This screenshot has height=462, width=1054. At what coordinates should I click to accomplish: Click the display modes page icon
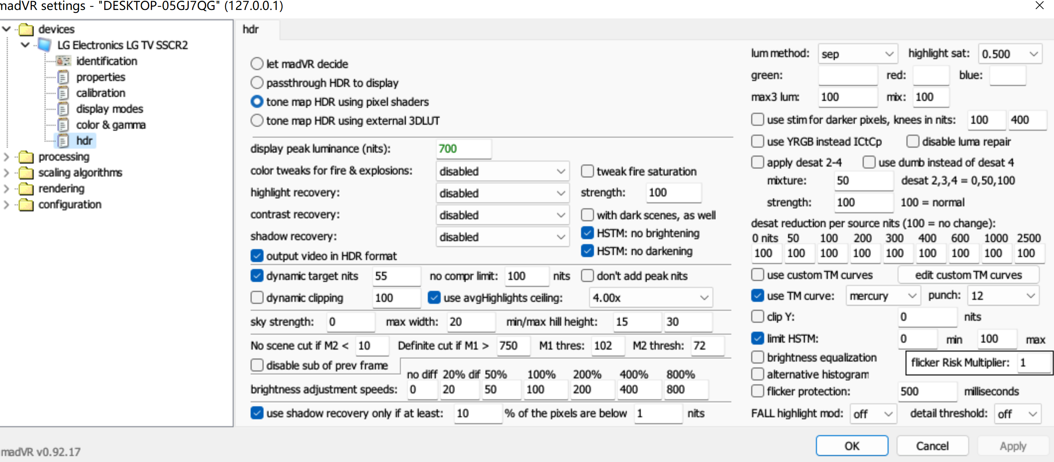[63, 109]
